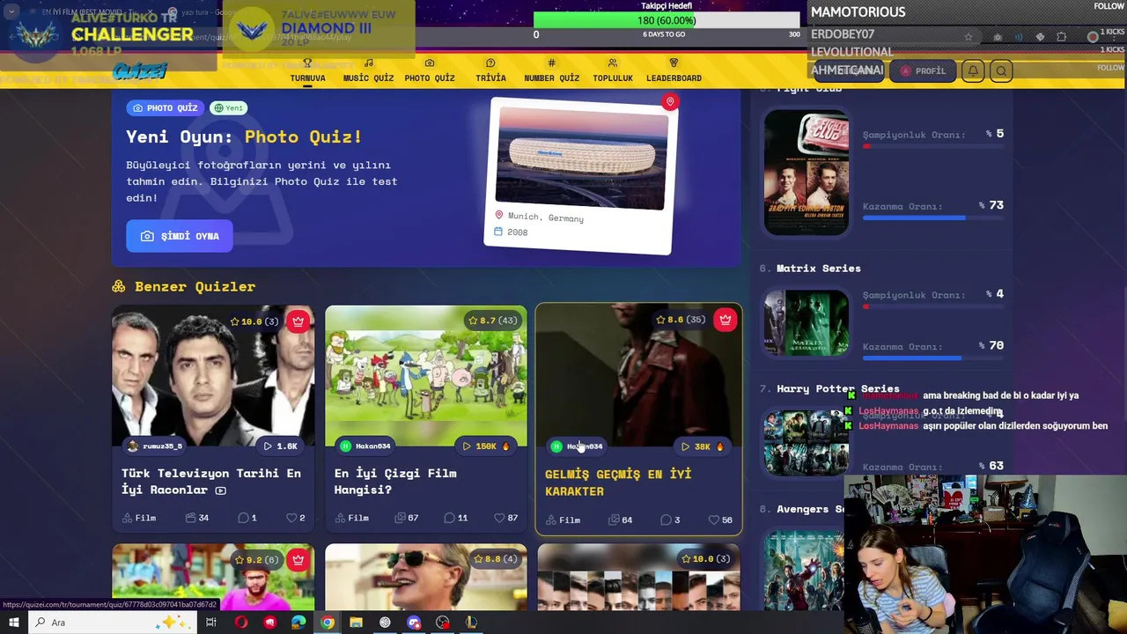The height and width of the screenshot is (634, 1127).
Task: Like the Çizgi Film quiz with 87 likes
Action: coord(499,518)
